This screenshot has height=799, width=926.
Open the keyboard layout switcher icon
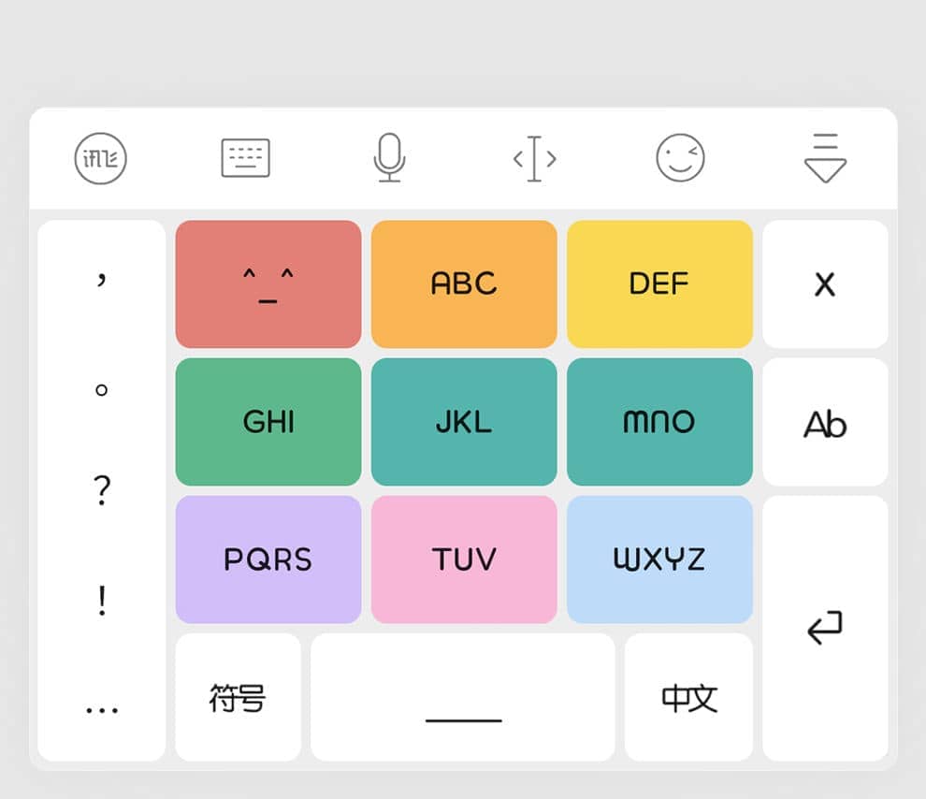246,158
